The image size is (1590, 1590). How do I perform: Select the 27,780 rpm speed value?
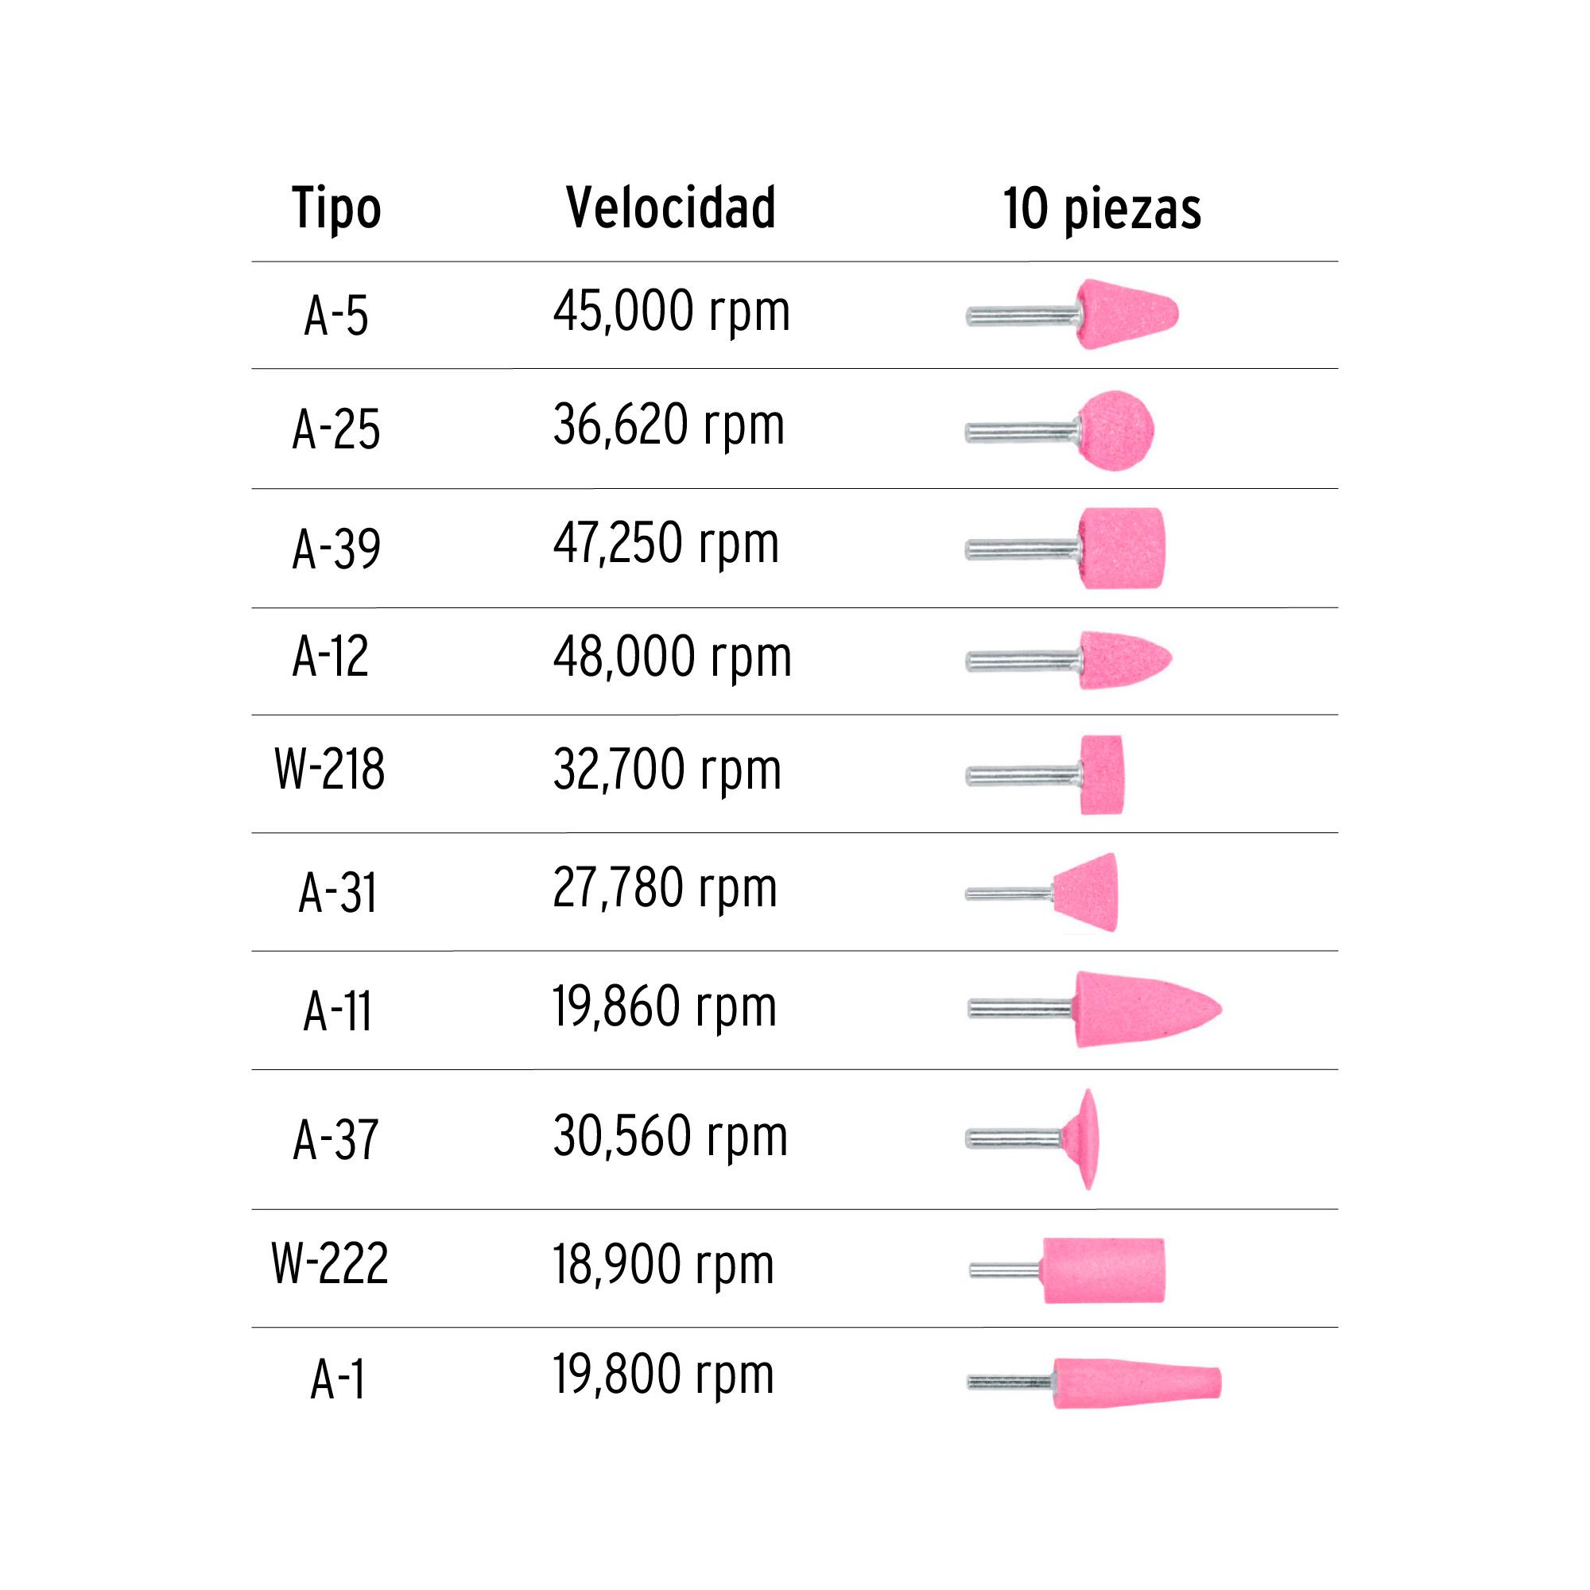(x=665, y=889)
